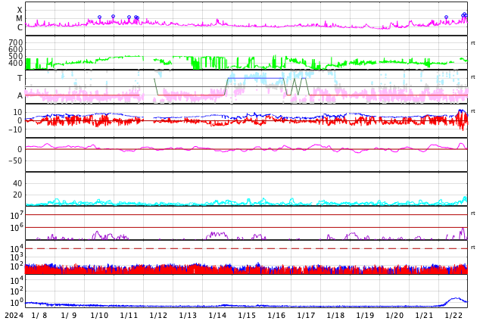Viewport: 480px width, 321px height.
Task: Select the 700 axis value
Action: click(x=16, y=42)
